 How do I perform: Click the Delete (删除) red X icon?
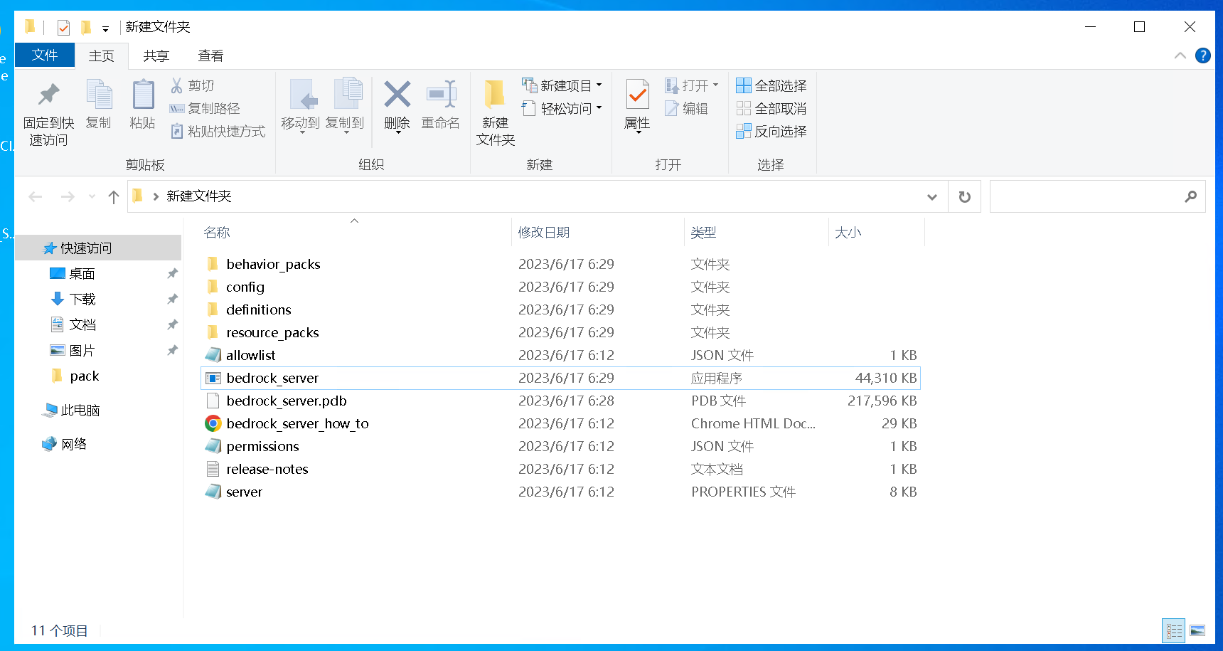(x=397, y=95)
